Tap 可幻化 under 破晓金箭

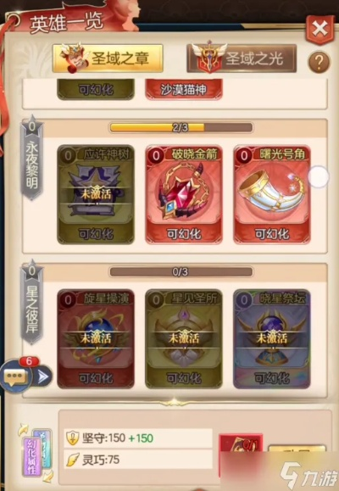184,233
